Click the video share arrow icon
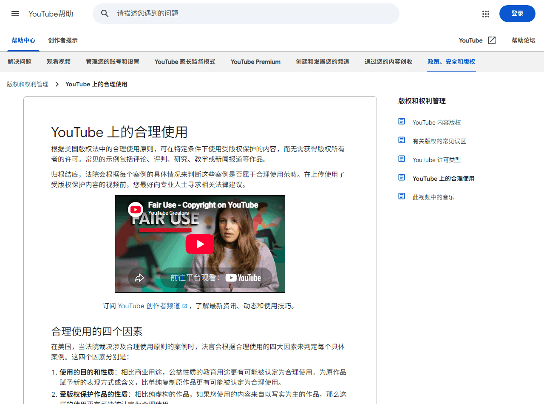The height and width of the screenshot is (404, 544). click(x=140, y=278)
